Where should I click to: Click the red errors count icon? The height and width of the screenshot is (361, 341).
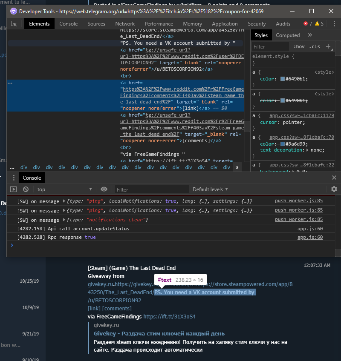click(x=306, y=23)
